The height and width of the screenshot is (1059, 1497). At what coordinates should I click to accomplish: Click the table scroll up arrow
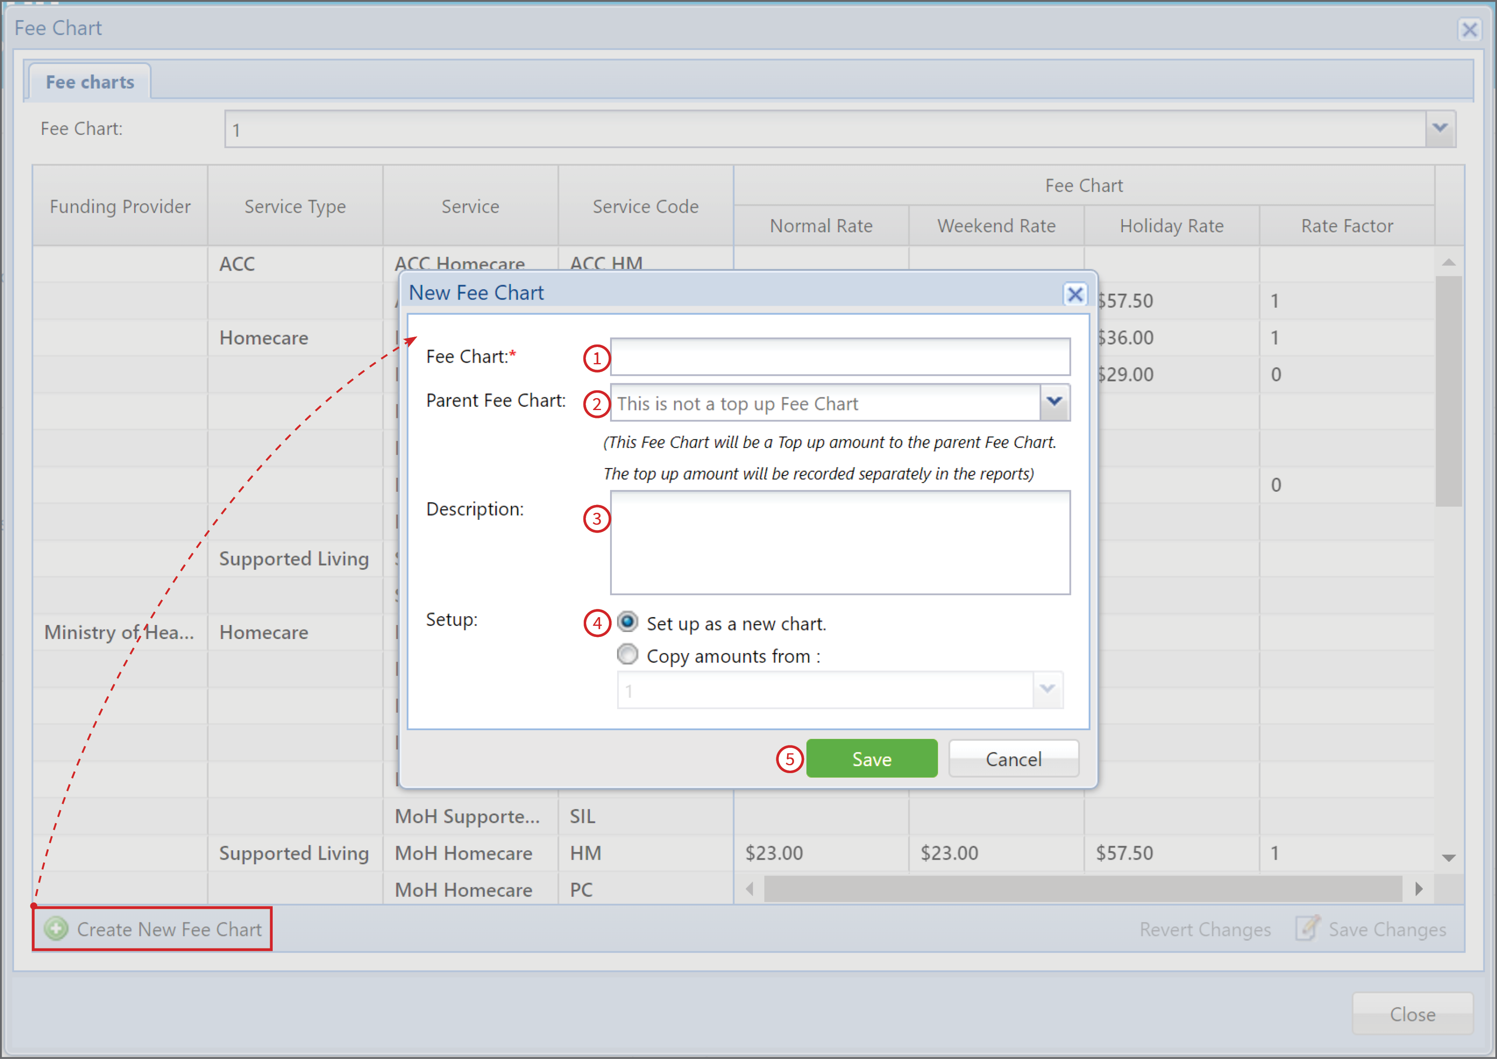pos(1449,262)
